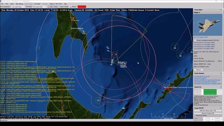
Task: Click the nautical miles map scale bar
Action: (x=169, y=116)
